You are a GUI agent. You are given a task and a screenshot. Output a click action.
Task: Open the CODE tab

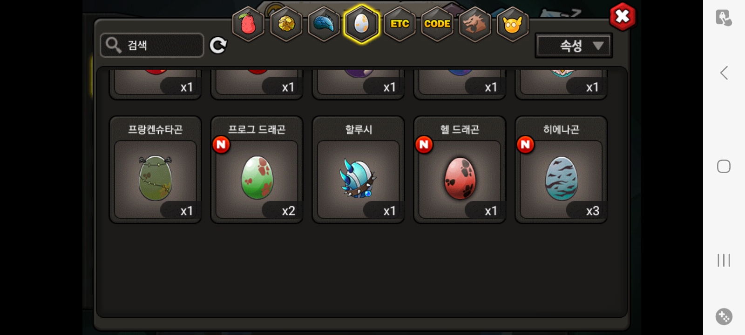(x=437, y=24)
